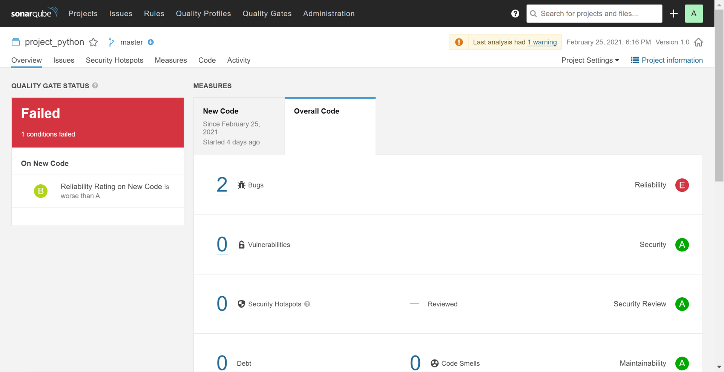
Task: Click the Code Smells radiation icon
Action: [x=434, y=363]
